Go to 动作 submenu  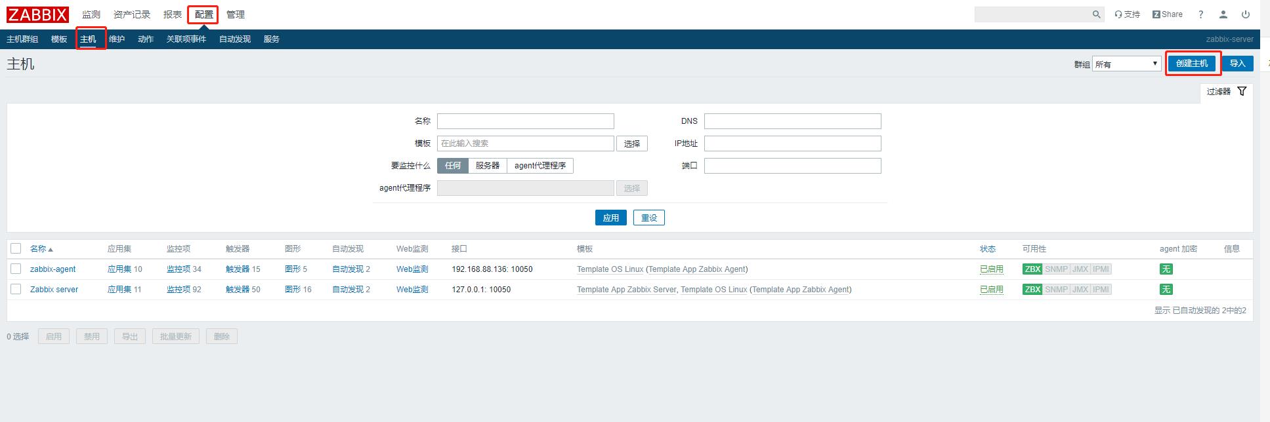[x=146, y=39]
